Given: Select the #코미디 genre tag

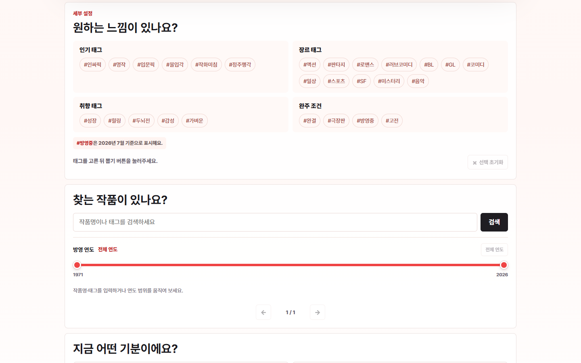Looking at the screenshot, I should (x=476, y=65).
